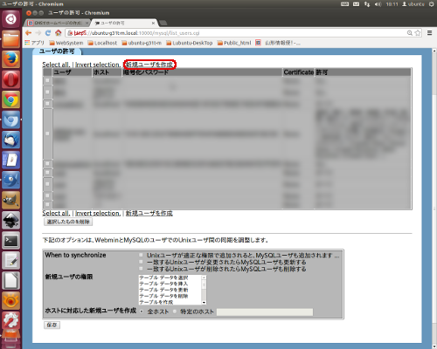437x349 pixels.
Task: Open the Chromium hamburger menu
Action: tap(429, 33)
